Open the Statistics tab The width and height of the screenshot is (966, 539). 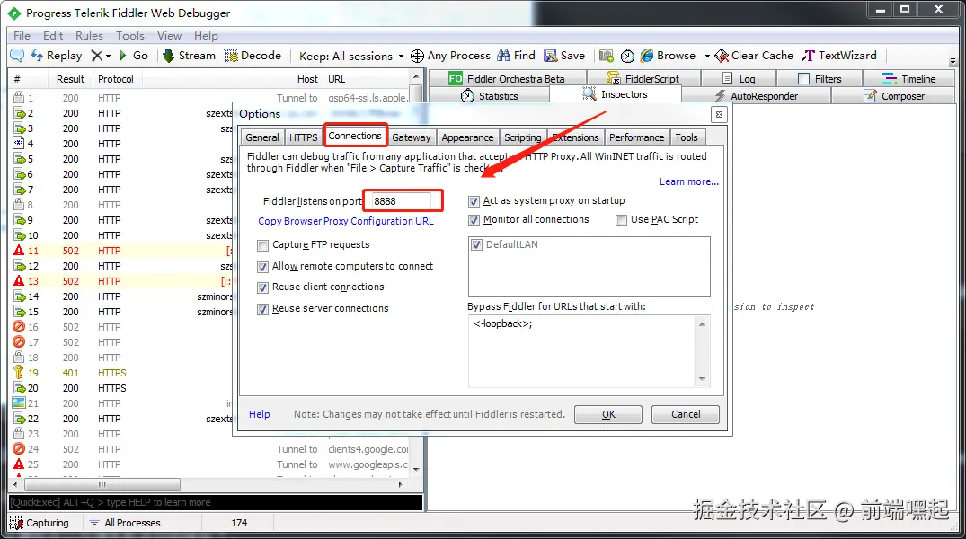[489, 95]
